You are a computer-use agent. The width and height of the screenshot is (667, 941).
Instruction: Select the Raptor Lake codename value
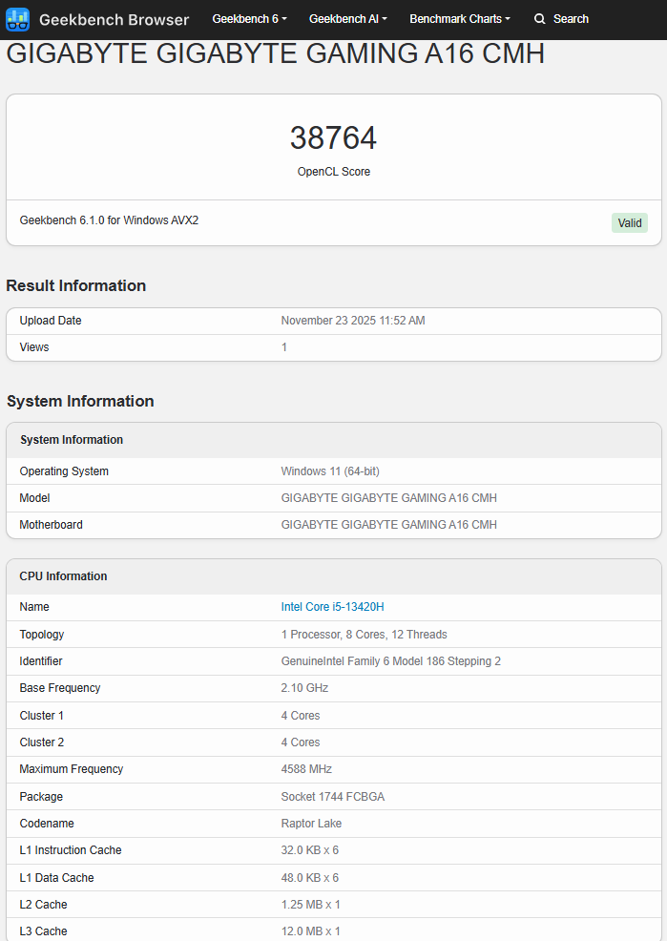click(311, 824)
